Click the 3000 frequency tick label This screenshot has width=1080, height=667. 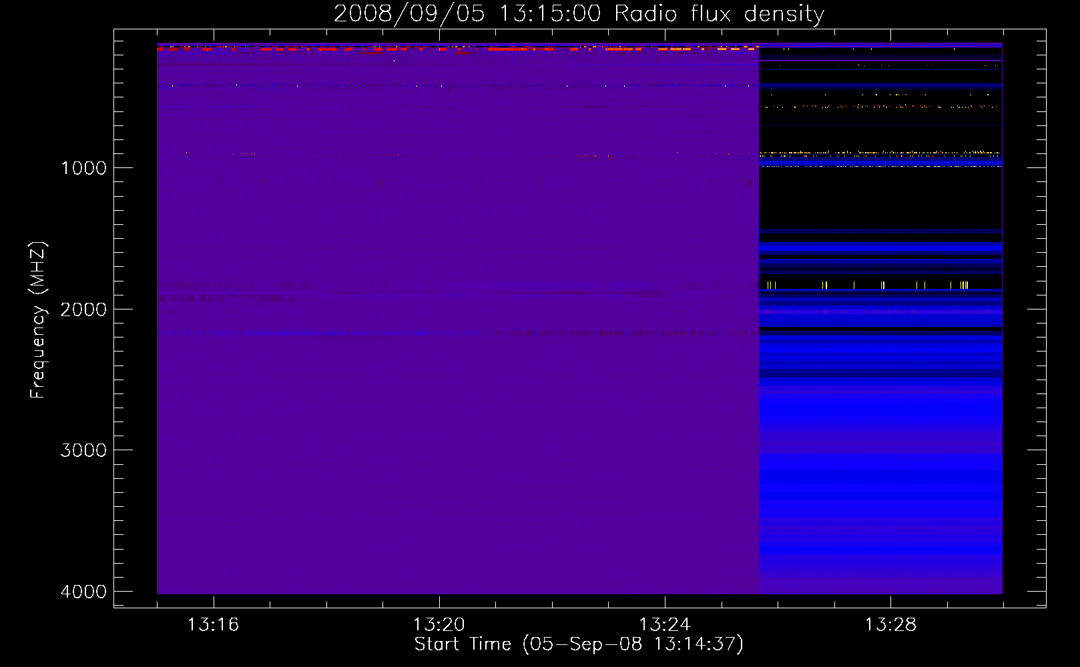[x=83, y=450]
